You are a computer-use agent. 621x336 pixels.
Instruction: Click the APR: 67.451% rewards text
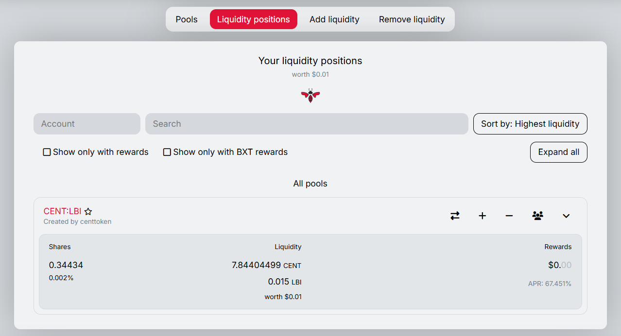pos(550,284)
